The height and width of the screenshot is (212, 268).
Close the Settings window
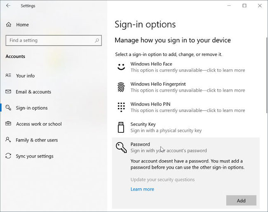pos(260,6)
